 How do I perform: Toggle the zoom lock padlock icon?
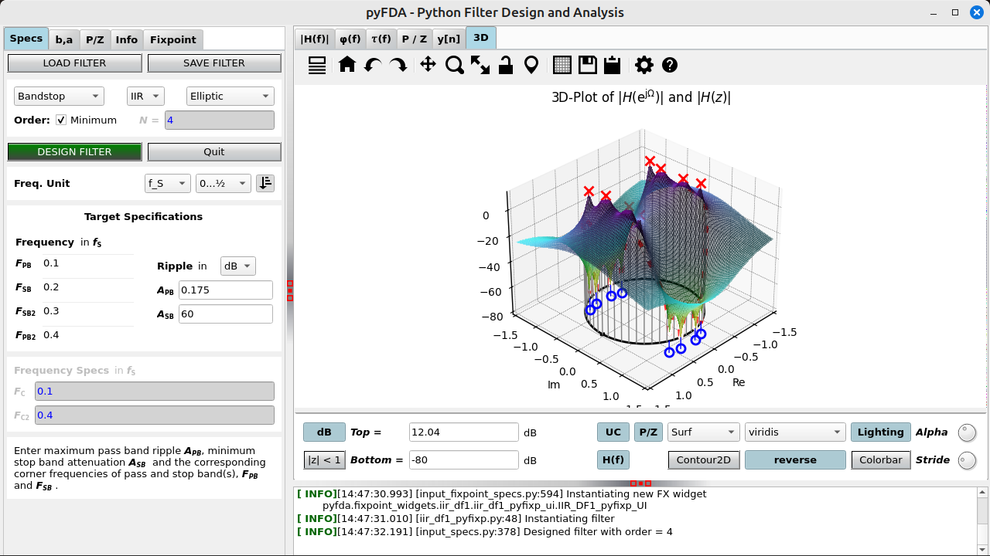coord(506,66)
